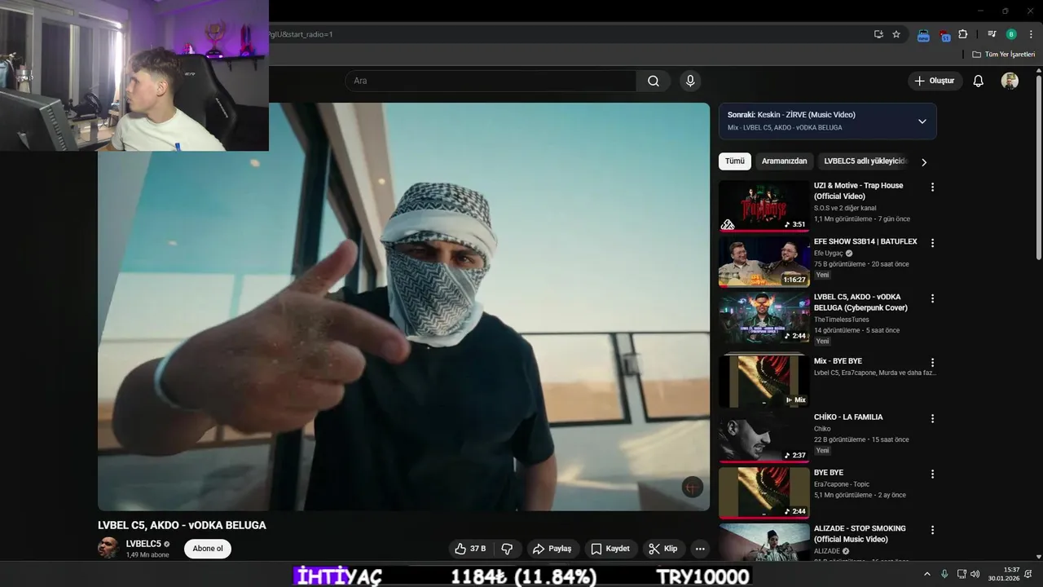Open YouTube notifications bell
Viewport: 1043px width, 587px height.
point(979,81)
